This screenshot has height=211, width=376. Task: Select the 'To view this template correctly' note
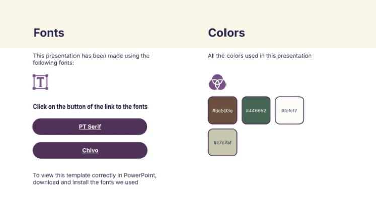pyautogui.click(x=95, y=179)
